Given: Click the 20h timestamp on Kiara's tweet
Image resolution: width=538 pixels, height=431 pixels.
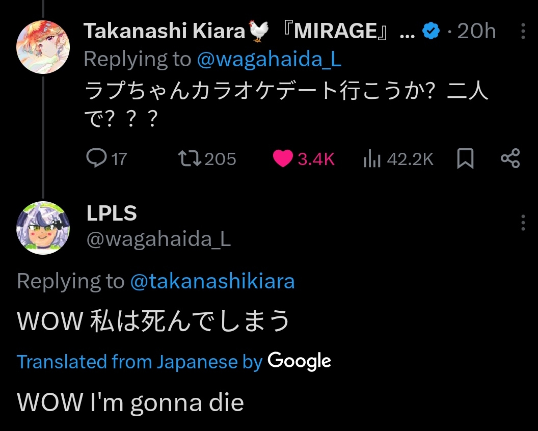Looking at the screenshot, I should (476, 32).
